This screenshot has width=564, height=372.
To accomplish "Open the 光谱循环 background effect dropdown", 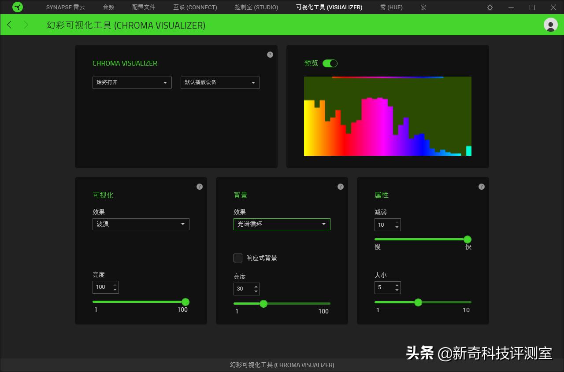I will point(282,224).
